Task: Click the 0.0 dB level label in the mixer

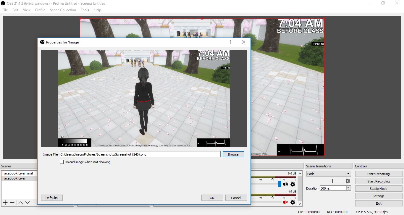Action: tap(292, 173)
